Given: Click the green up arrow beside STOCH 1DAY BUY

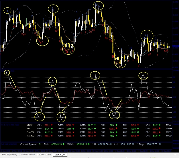Looking at the screenshot, I should (x=160, y=125).
